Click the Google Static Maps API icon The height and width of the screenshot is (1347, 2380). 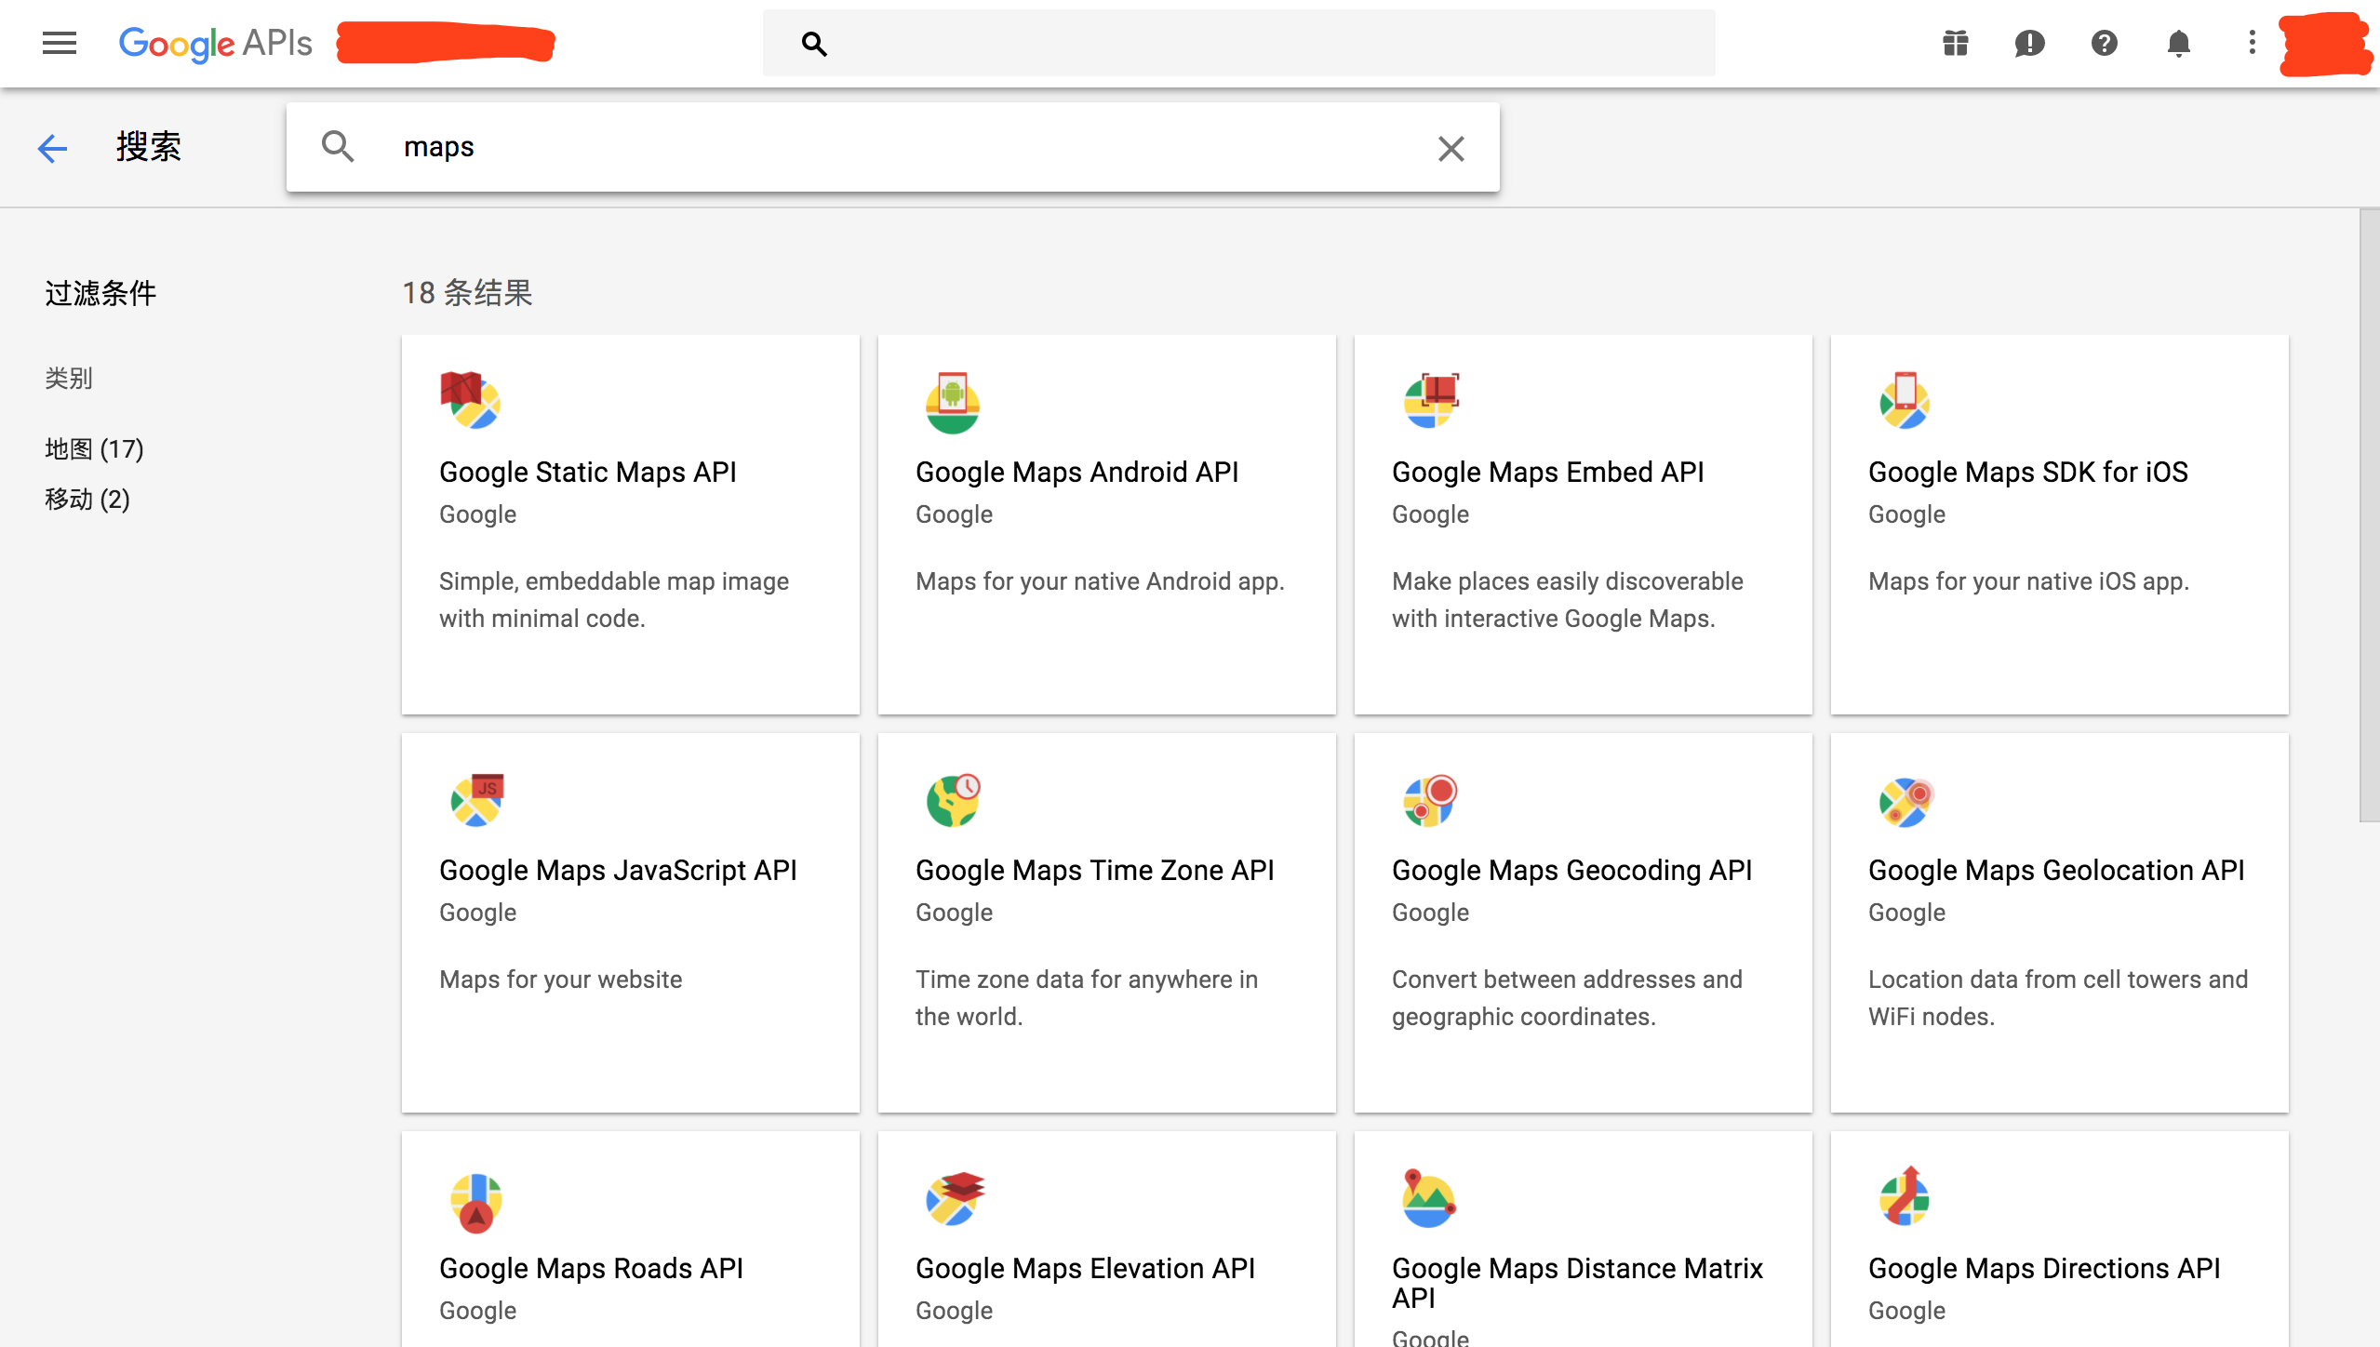pyautogui.click(x=471, y=400)
